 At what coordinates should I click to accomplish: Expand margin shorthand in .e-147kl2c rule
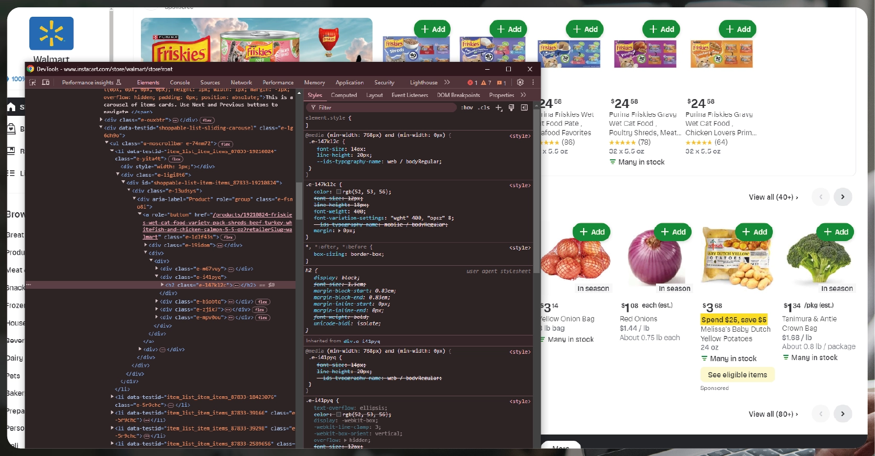(x=339, y=231)
